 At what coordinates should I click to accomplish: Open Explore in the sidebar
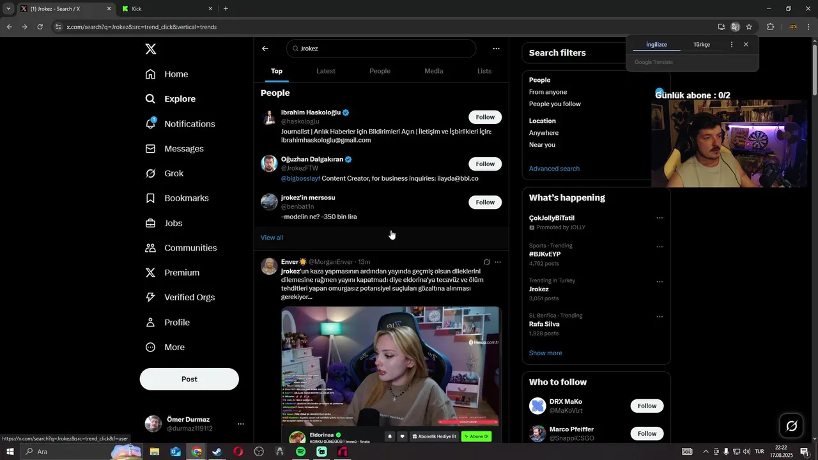(171, 99)
